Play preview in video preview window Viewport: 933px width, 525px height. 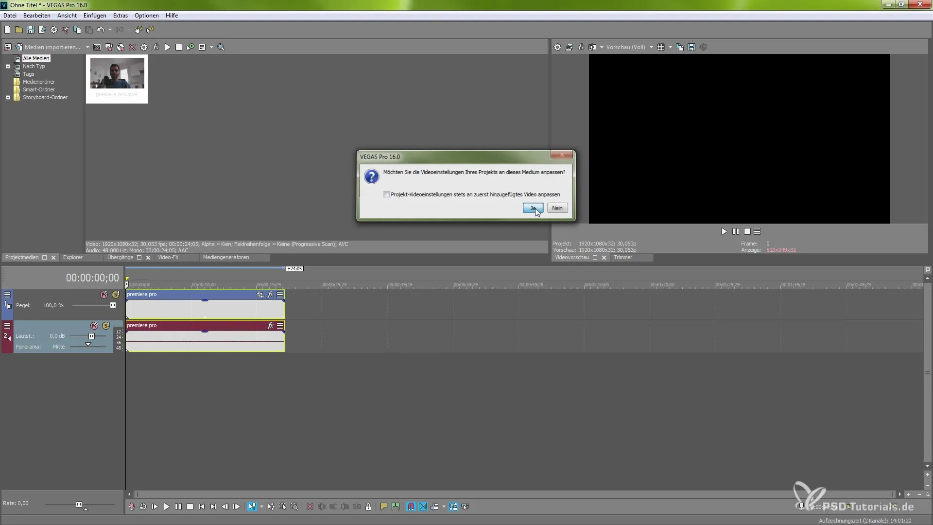coord(724,232)
